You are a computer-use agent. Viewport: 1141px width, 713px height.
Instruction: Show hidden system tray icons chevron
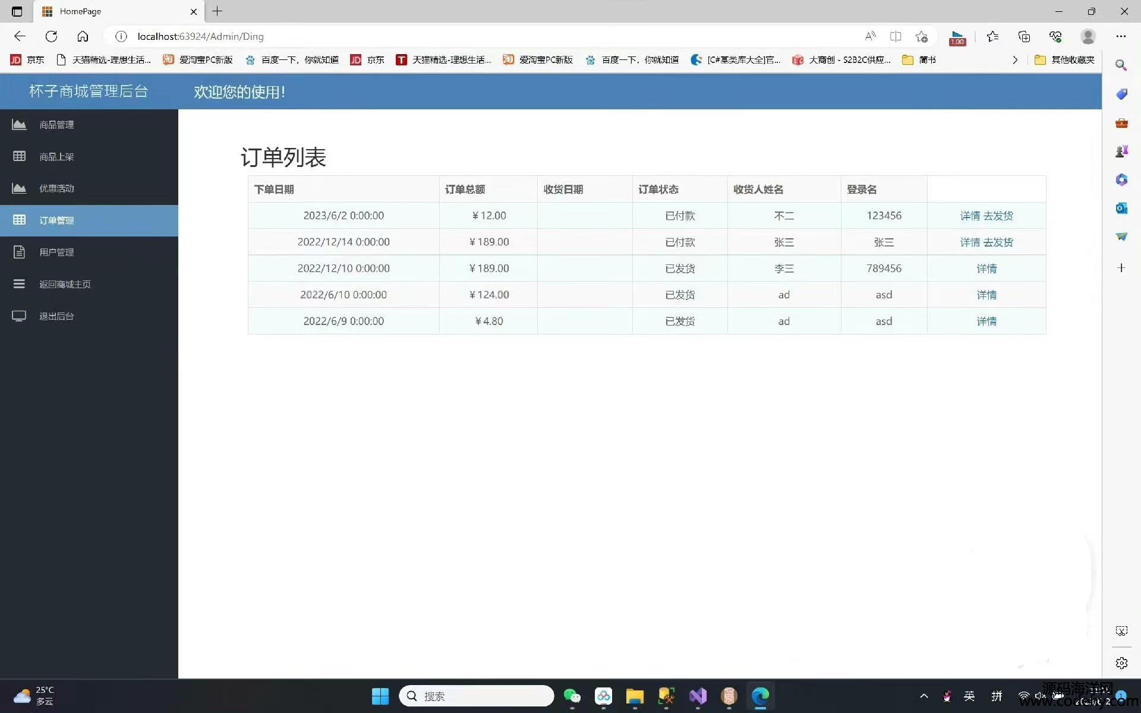923,696
